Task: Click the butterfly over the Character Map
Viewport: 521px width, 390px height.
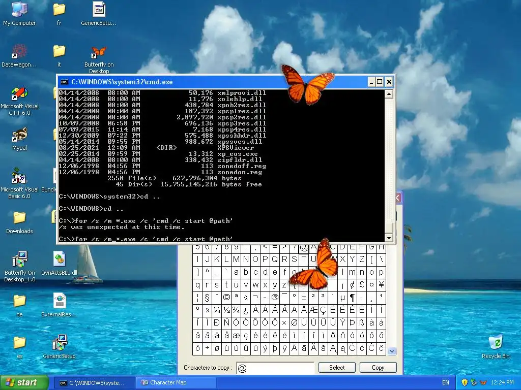Action: point(314,264)
